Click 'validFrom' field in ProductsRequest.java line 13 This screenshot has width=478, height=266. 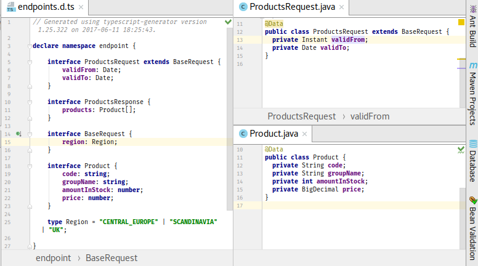(348, 39)
